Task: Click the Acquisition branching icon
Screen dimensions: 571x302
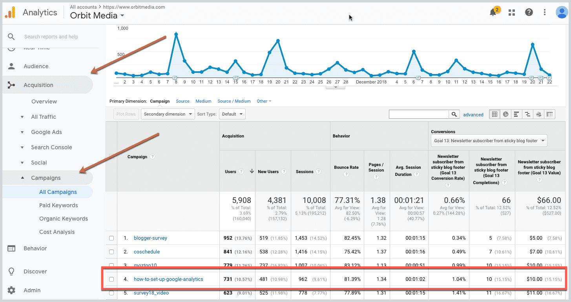Action: tap(11, 85)
